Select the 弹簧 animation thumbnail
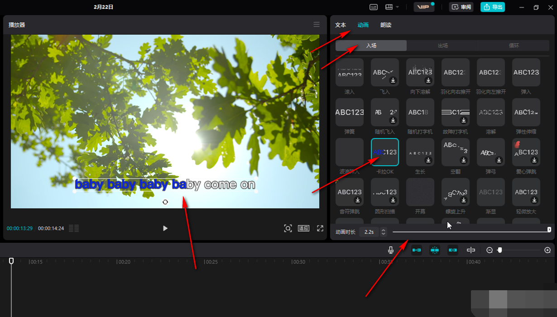This screenshot has width=557, height=317. tap(350, 112)
